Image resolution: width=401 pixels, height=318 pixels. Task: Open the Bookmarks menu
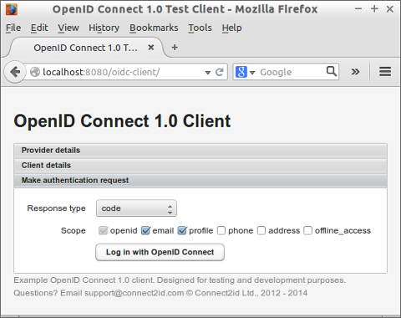pyautogui.click(x=154, y=28)
